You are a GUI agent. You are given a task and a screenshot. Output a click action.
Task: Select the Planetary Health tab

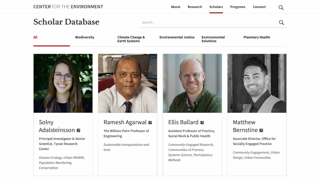click(x=257, y=37)
